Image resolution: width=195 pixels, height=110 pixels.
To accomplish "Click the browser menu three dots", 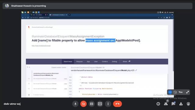I will [x=172, y=18].
